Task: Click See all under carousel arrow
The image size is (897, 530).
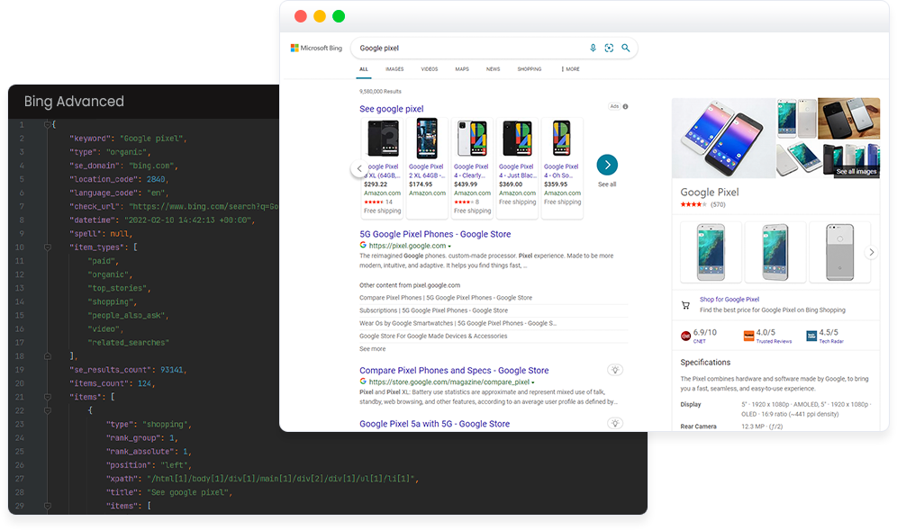Action: [607, 184]
